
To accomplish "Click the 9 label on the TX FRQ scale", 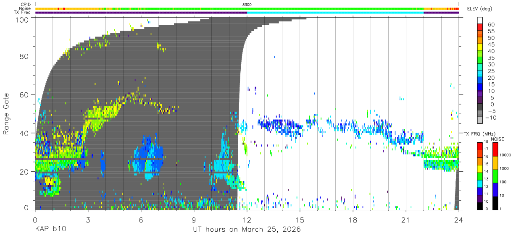I will tap(487, 209).
